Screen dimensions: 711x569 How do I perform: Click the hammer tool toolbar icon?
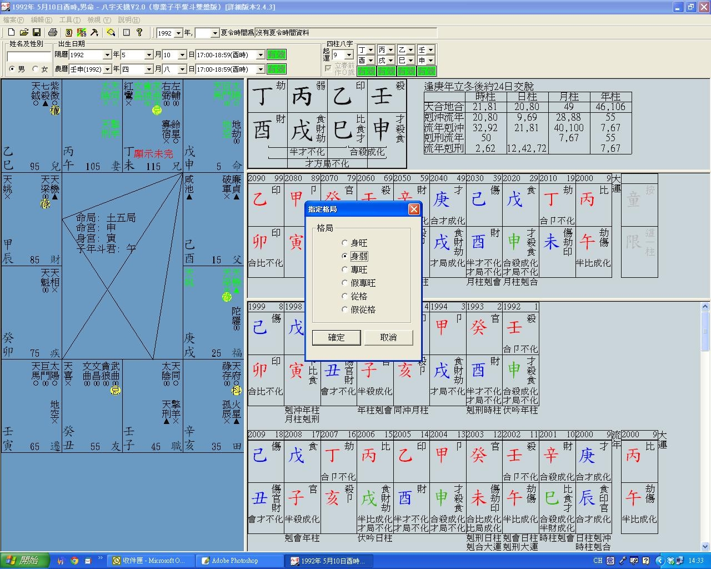[x=94, y=33]
